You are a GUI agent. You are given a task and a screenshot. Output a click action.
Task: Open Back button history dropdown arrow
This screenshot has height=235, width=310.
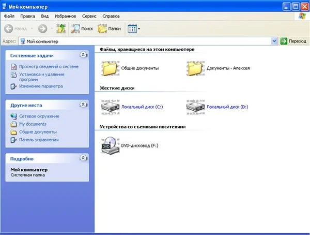pos(32,29)
